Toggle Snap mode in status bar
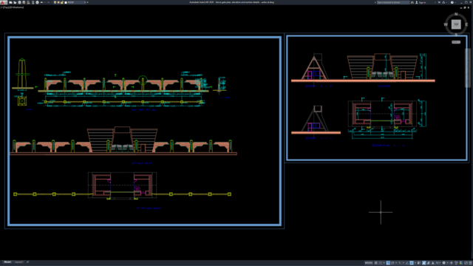 click(x=381, y=263)
